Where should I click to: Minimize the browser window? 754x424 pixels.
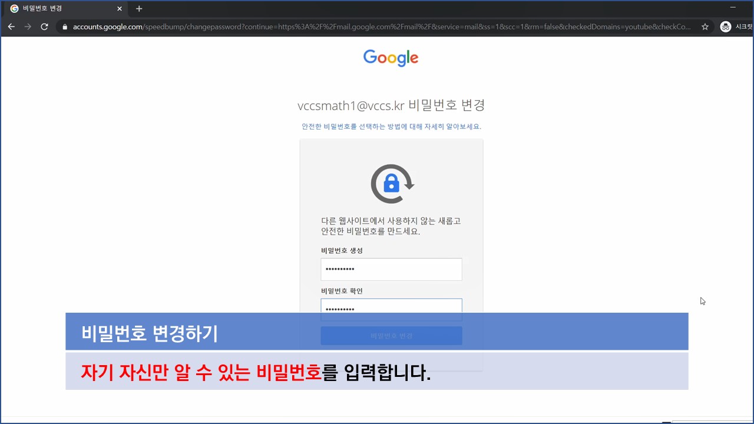click(x=733, y=7)
